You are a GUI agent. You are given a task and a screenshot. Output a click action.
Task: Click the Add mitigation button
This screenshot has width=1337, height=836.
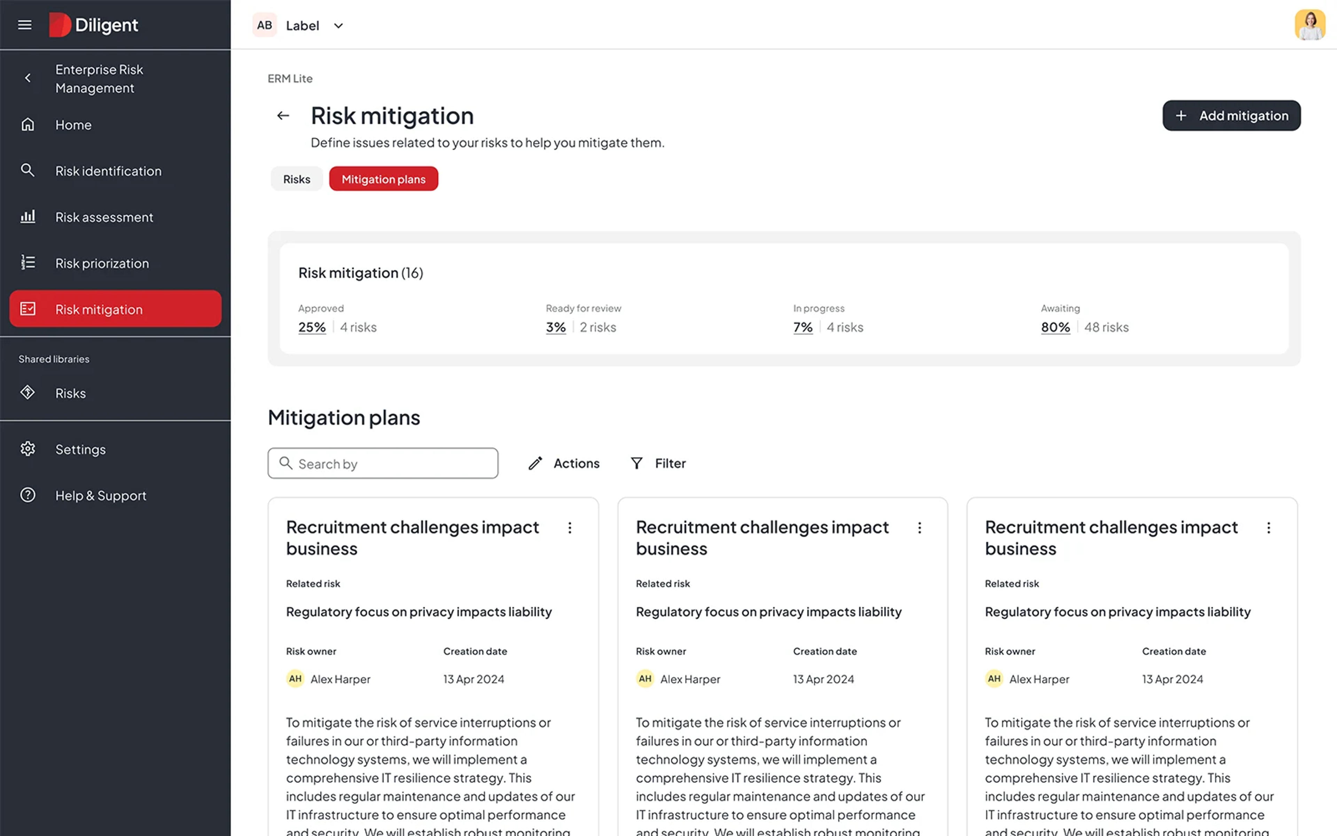[1232, 116]
